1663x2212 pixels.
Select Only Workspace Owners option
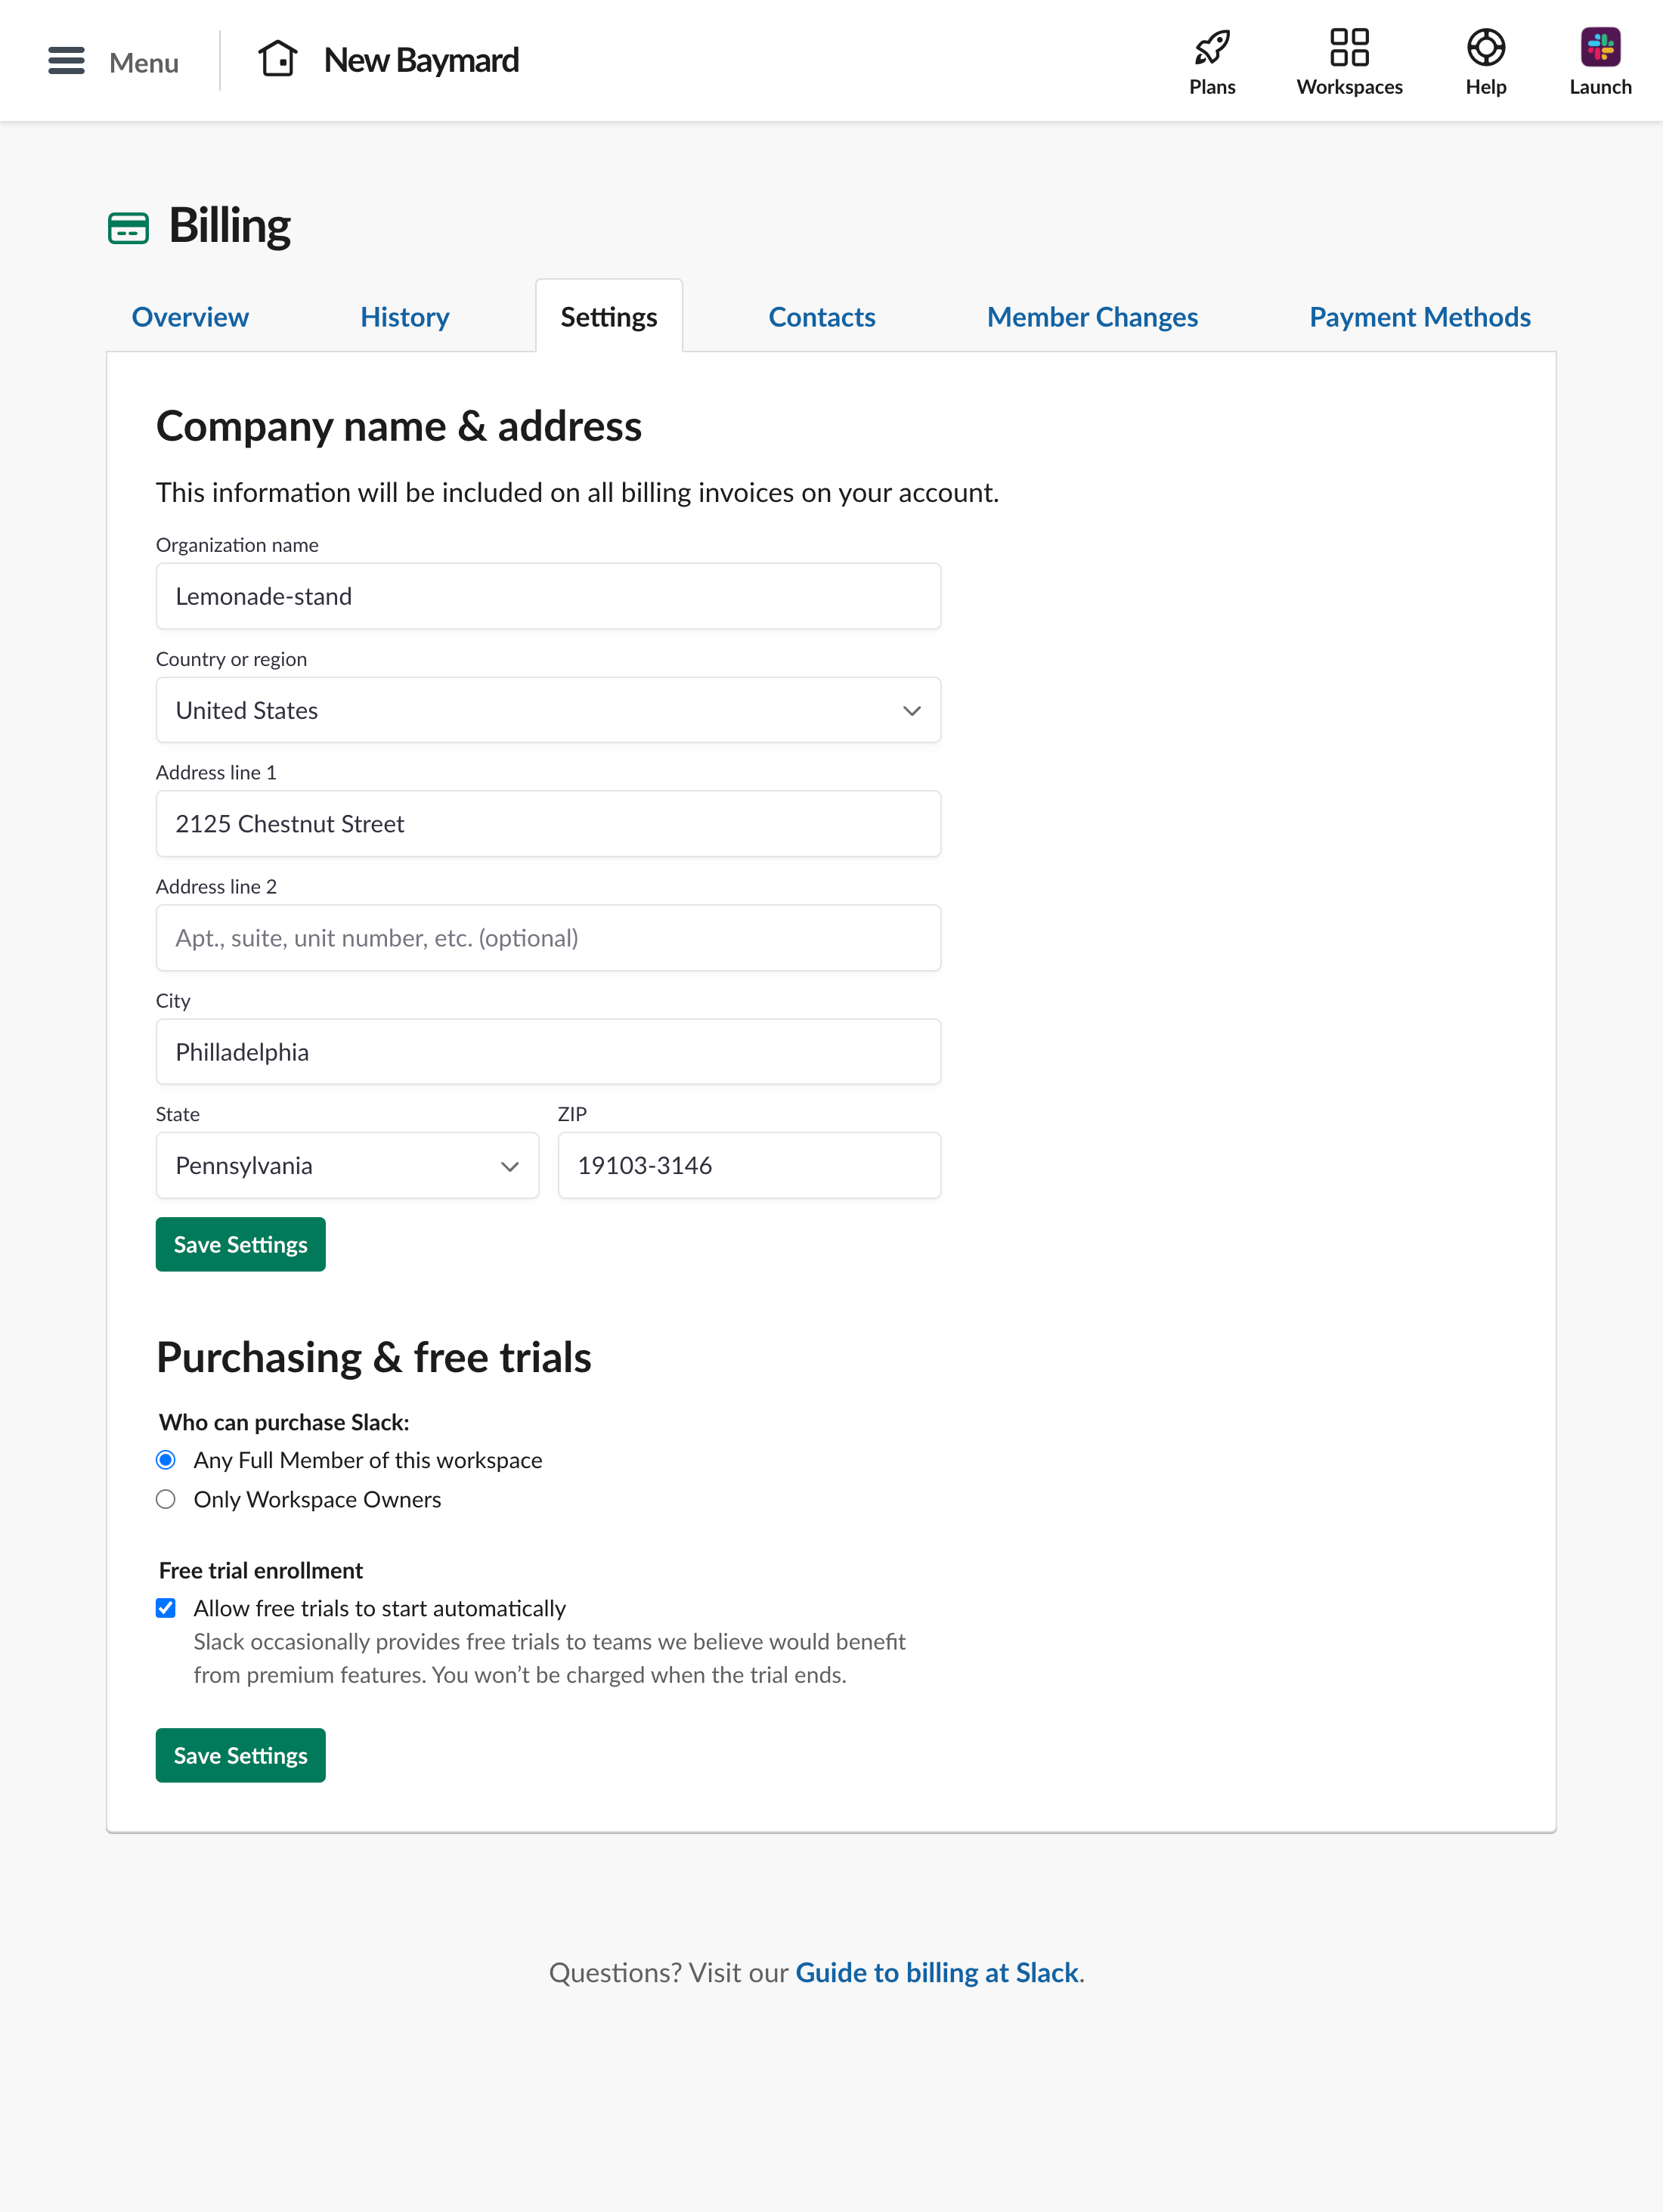pos(166,1499)
